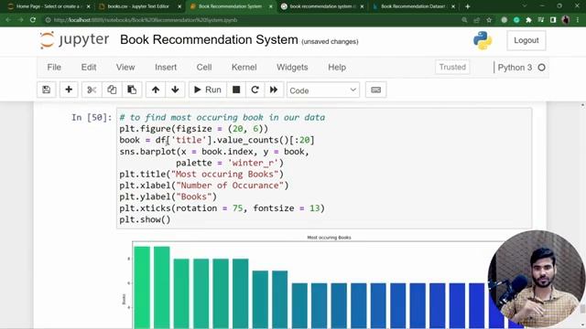Screen dimensions: 586x329
Task: Run the selected cell
Action: [x=208, y=90]
